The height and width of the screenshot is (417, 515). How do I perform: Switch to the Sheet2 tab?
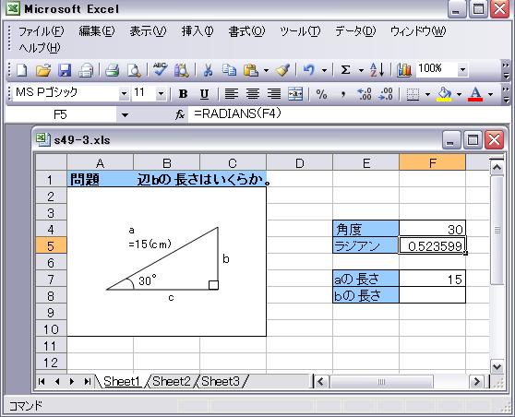pos(171,381)
